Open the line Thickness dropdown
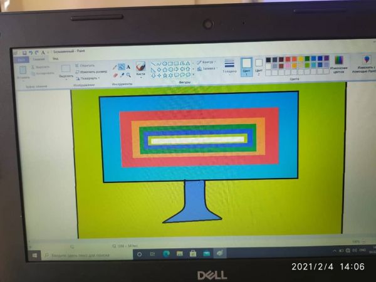This screenshot has width=376, height=282. click(x=229, y=67)
